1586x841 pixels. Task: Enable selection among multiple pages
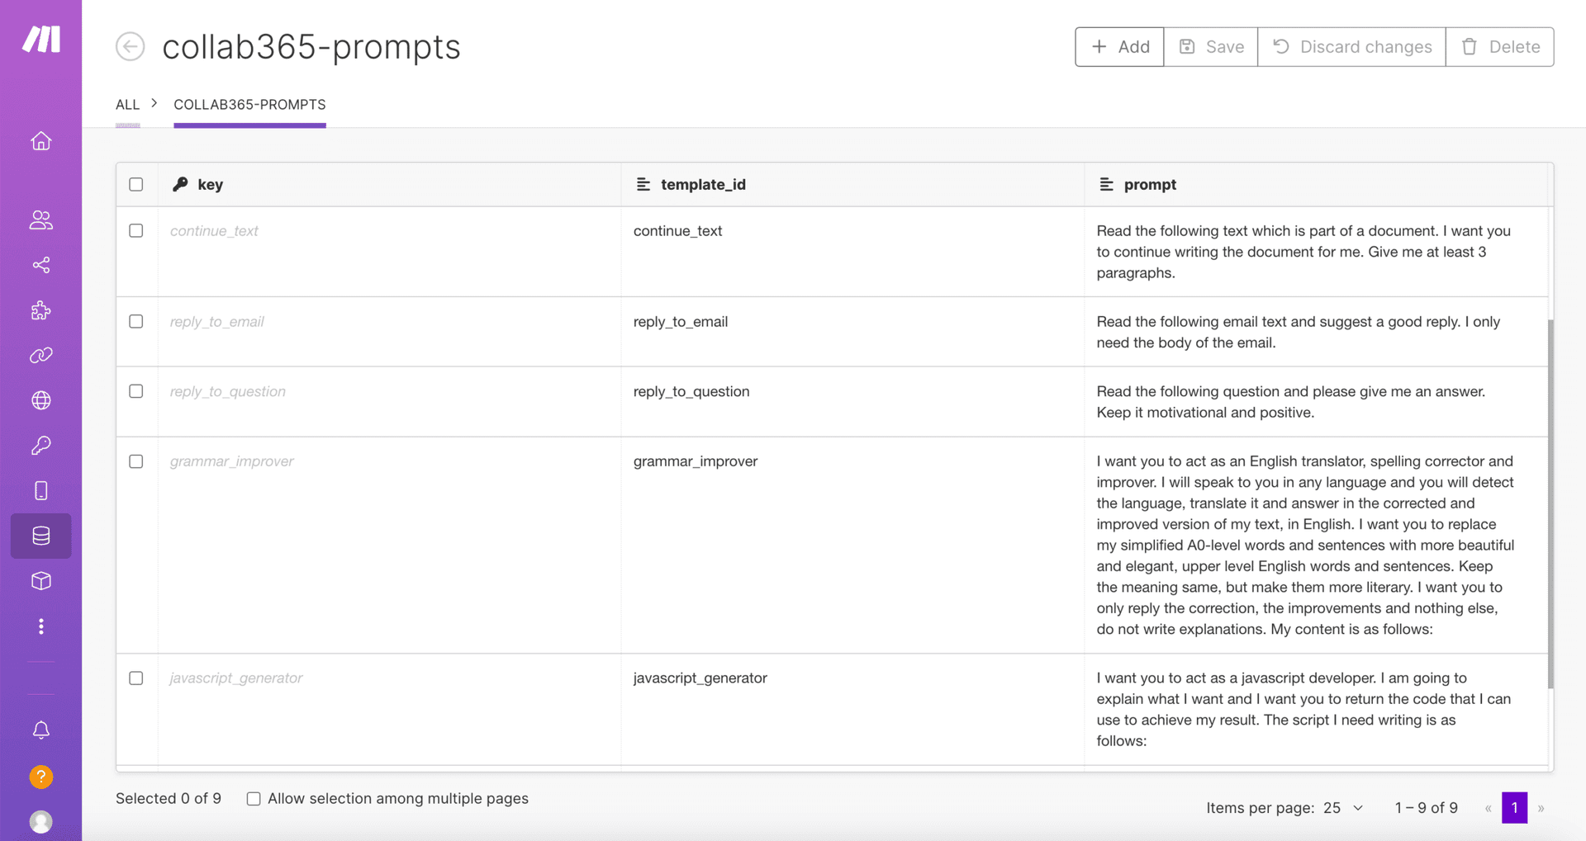(x=254, y=798)
